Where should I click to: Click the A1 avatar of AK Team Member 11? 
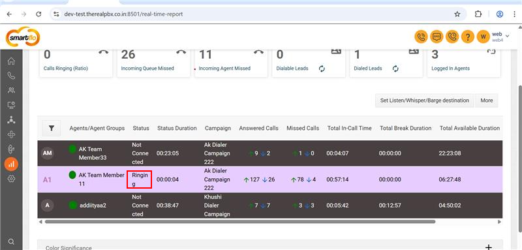point(47,180)
